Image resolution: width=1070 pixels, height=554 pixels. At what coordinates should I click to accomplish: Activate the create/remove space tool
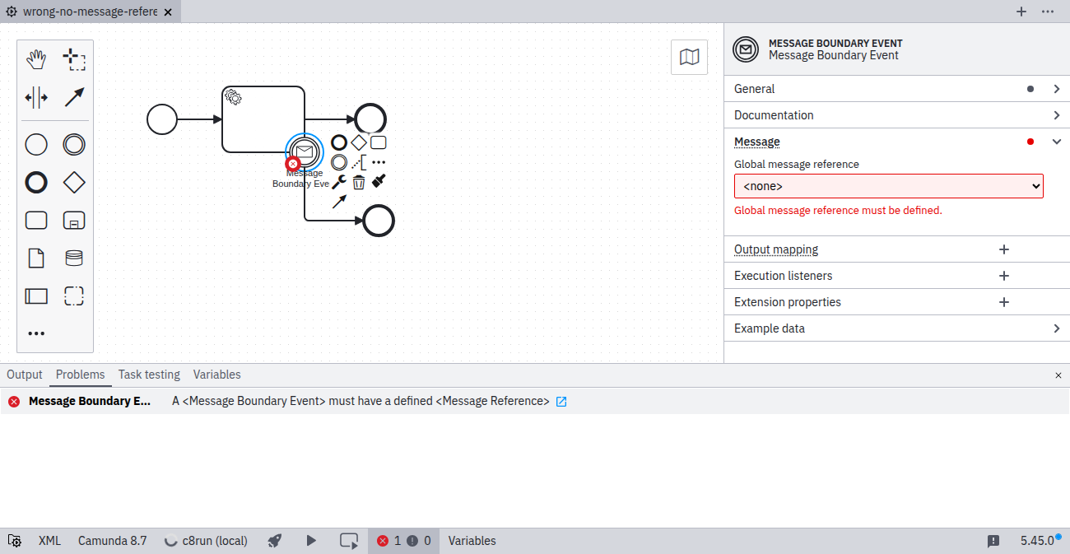coord(36,98)
